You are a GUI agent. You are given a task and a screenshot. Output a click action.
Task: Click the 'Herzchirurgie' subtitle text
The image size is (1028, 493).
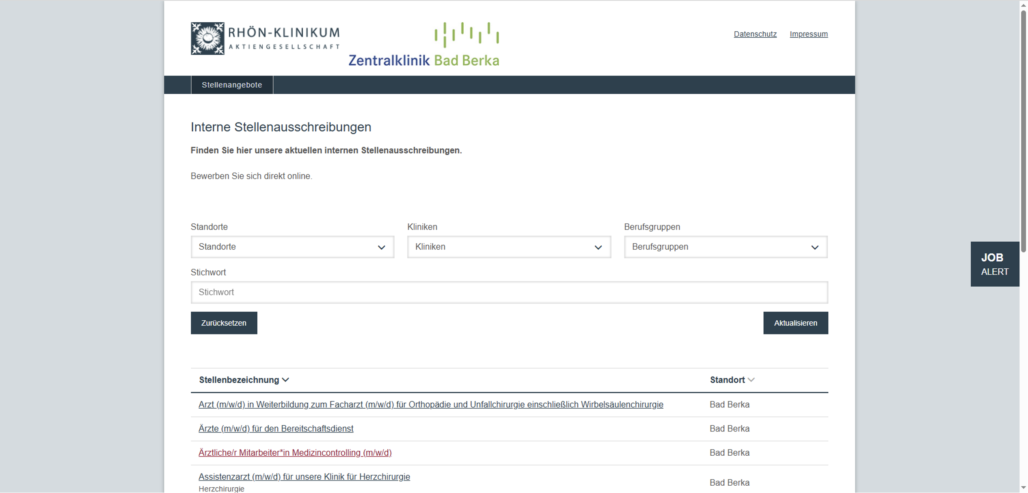click(x=221, y=489)
